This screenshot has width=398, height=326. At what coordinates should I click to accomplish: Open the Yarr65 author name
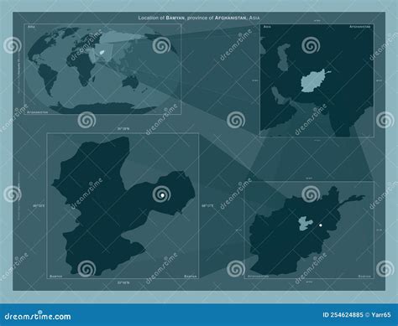pyautogui.click(x=381, y=315)
